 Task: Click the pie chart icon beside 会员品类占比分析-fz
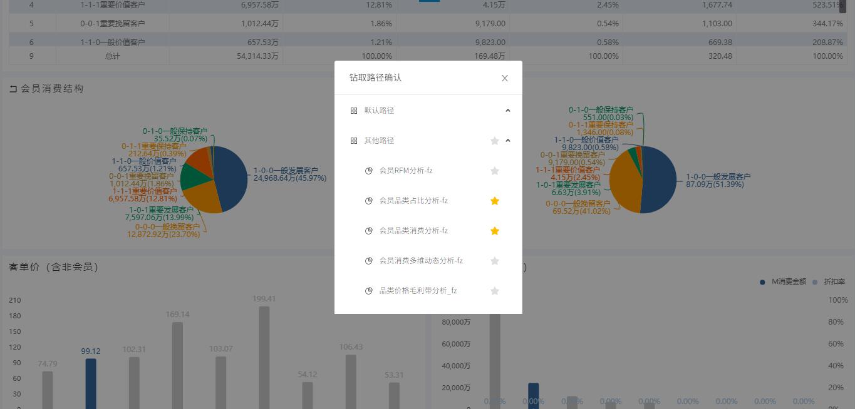tap(368, 200)
